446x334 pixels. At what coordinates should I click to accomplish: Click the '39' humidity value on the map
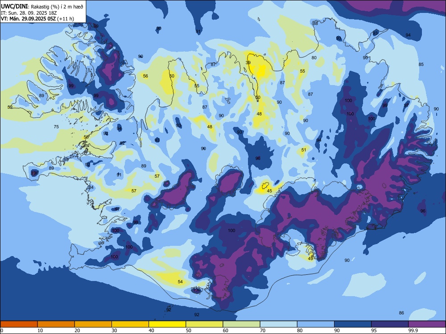coord(248,63)
